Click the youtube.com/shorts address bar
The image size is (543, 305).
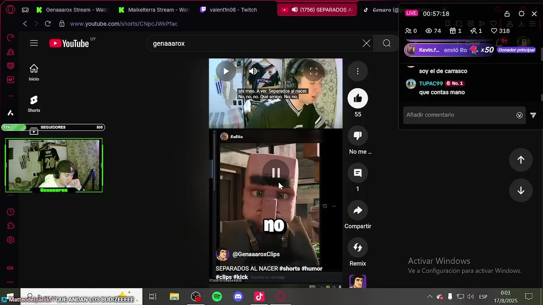click(x=124, y=24)
